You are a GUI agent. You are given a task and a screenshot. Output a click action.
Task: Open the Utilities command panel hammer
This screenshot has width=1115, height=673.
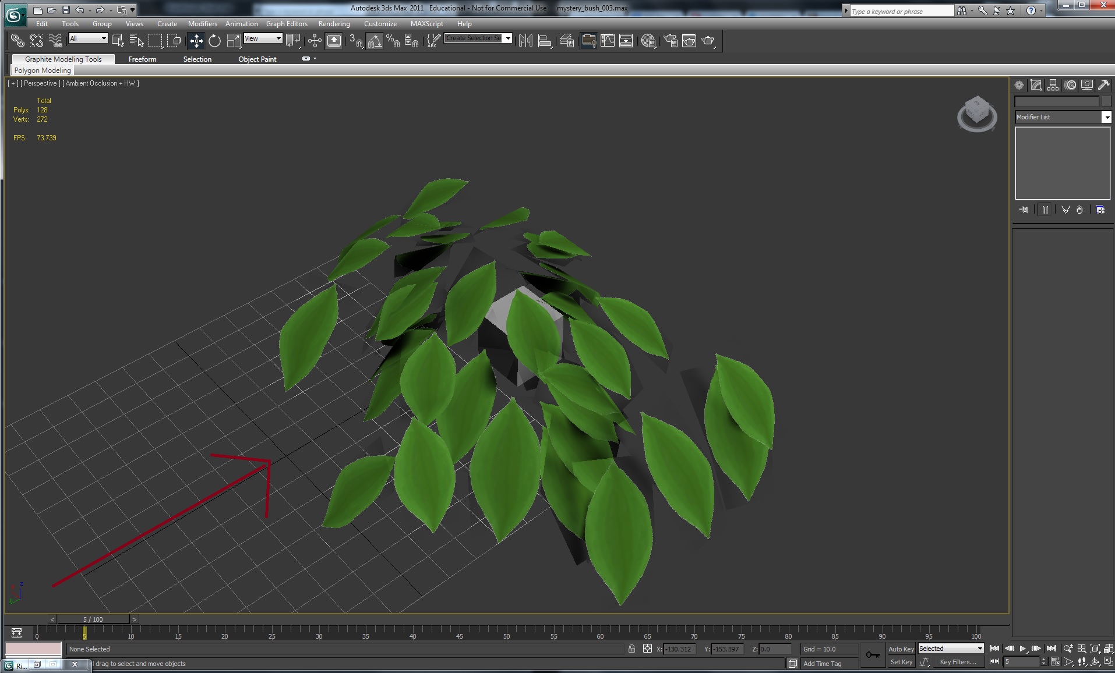pos(1104,85)
